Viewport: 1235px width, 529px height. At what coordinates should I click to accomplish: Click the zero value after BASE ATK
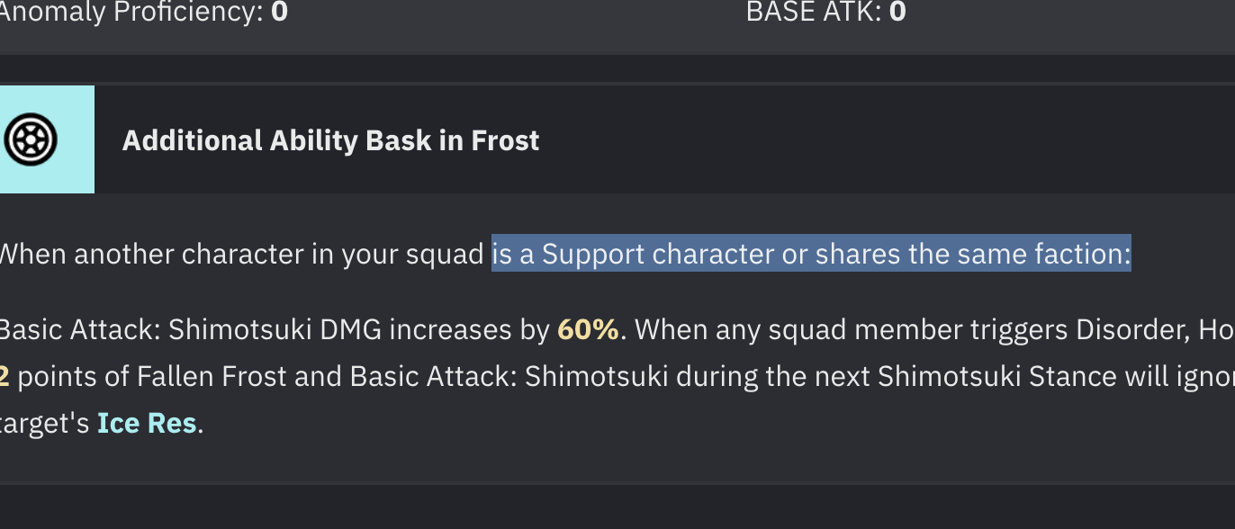(897, 13)
